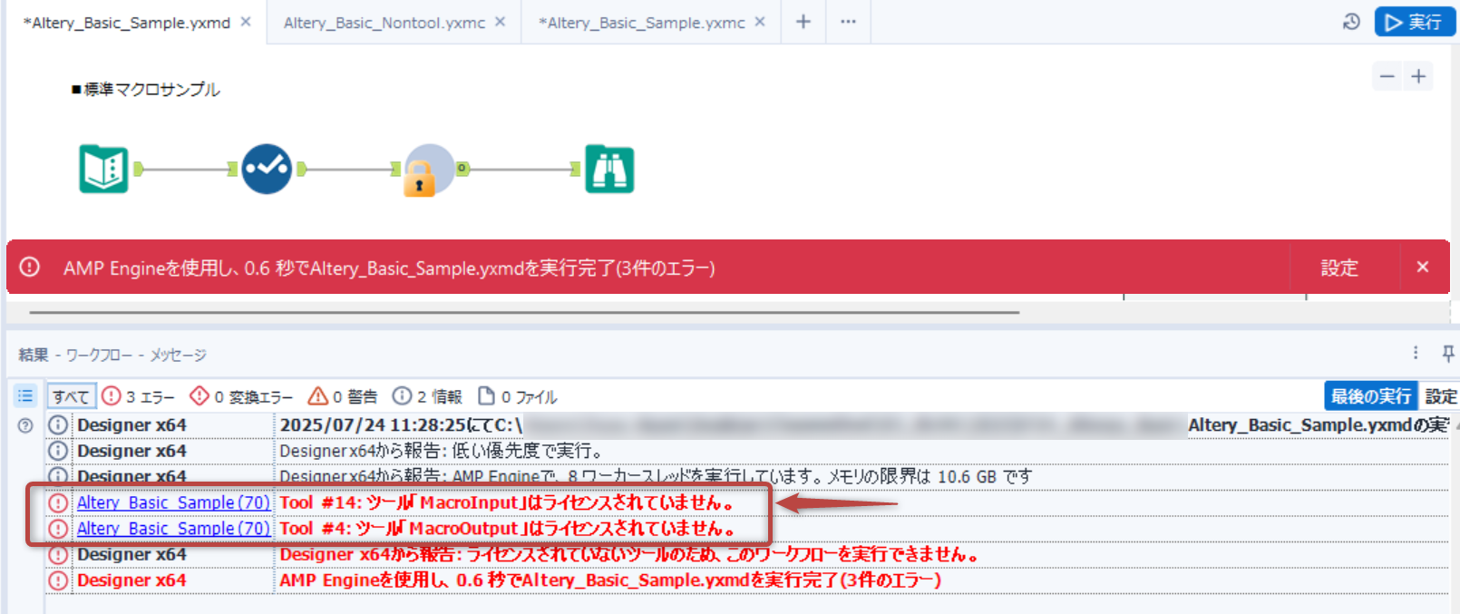The image size is (1460, 614).
Task: Filter results to 0 警告
Action: click(343, 396)
